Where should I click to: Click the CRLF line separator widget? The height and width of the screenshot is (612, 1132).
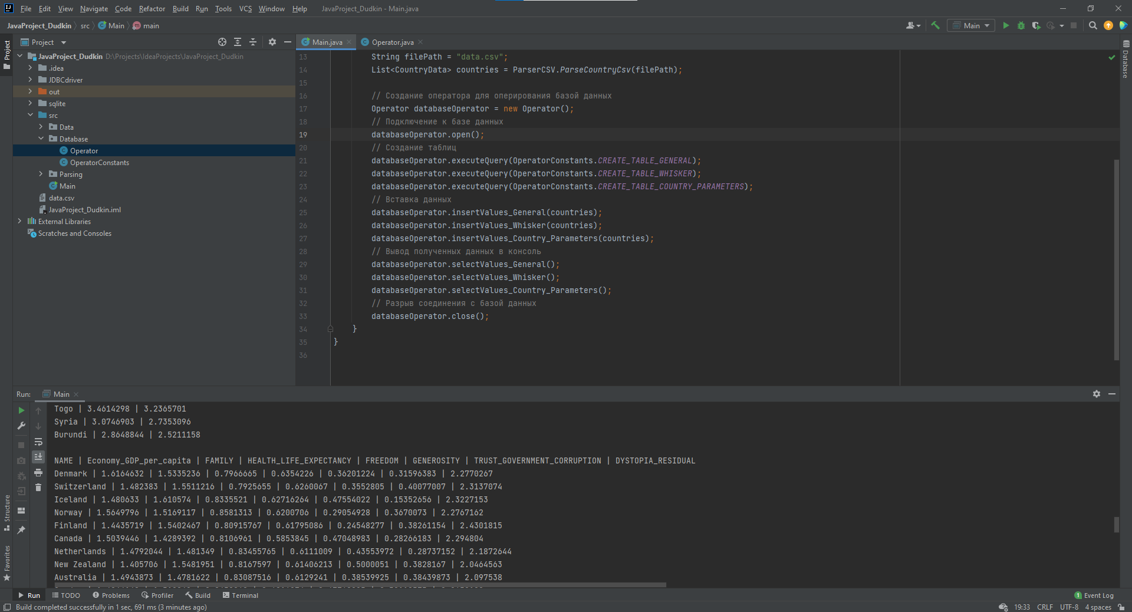1045,607
